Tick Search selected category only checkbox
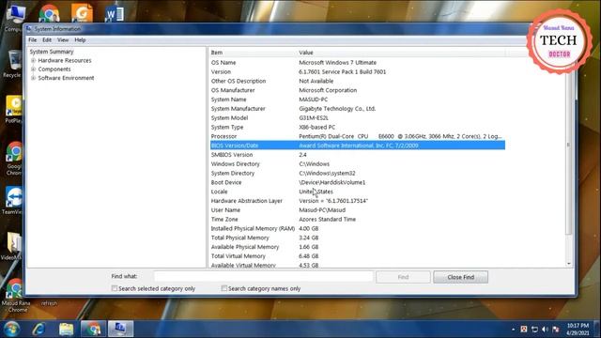The image size is (601, 338). pyautogui.click(x=115, y=288)
